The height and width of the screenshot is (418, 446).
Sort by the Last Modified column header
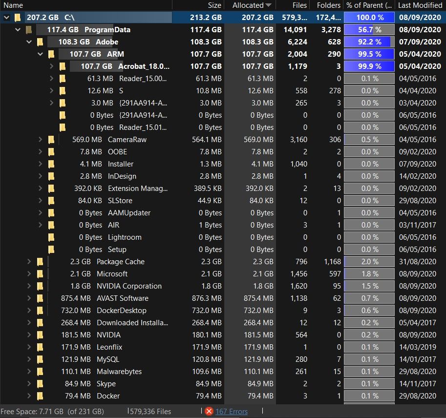[x=421, y=5]
